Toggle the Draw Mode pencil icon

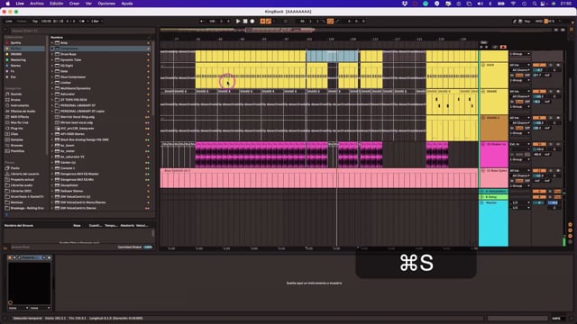coord(515,22)
